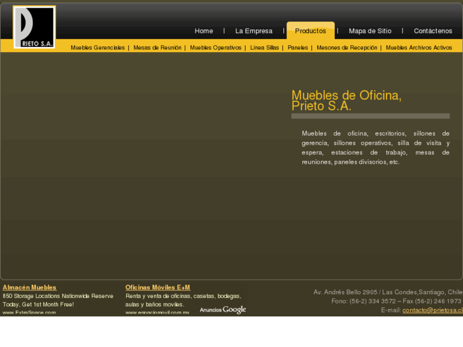Email contacto@prietosa.cl link
The width and height of the screenshot is (463, 347).
click(x=432, y=310)
